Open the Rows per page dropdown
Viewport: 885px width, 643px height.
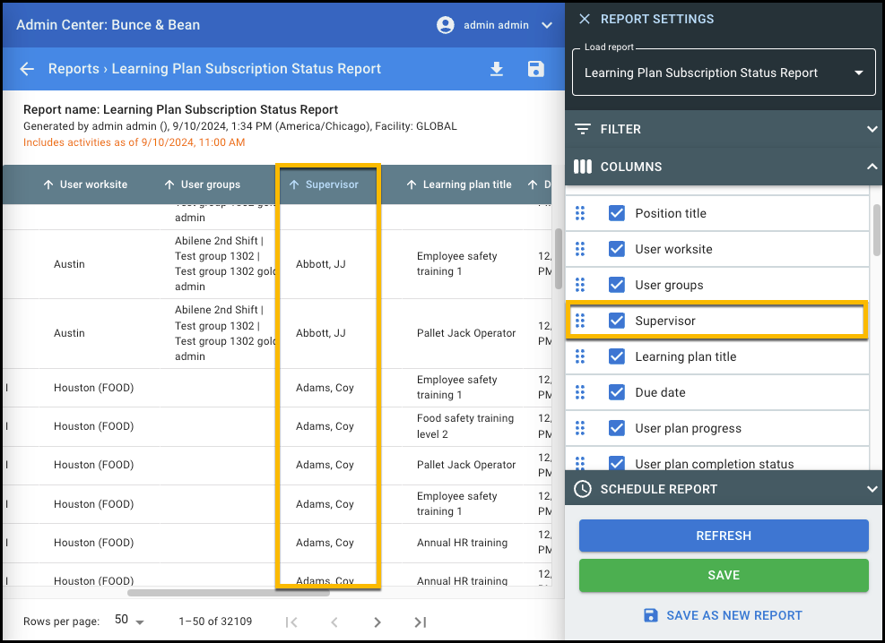130,621
